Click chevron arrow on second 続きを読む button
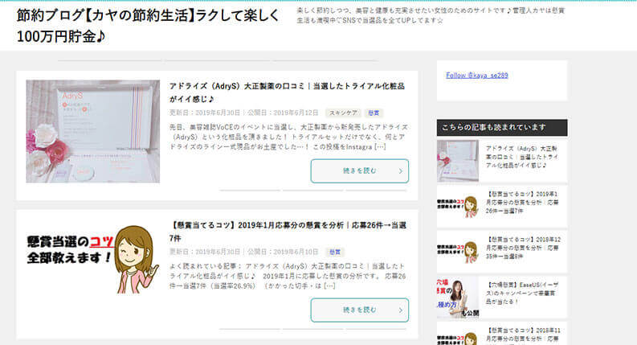This screenshot has width=637, height=345. pyautogui.click(x=401, y=310)
